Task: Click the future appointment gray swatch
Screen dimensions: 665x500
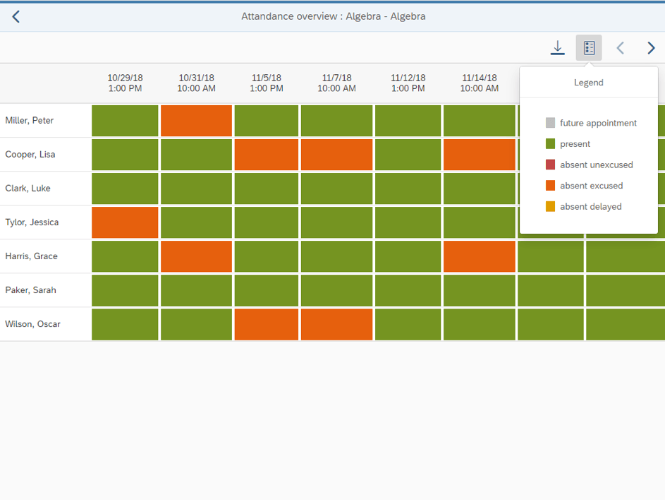Action: point(551,123)
